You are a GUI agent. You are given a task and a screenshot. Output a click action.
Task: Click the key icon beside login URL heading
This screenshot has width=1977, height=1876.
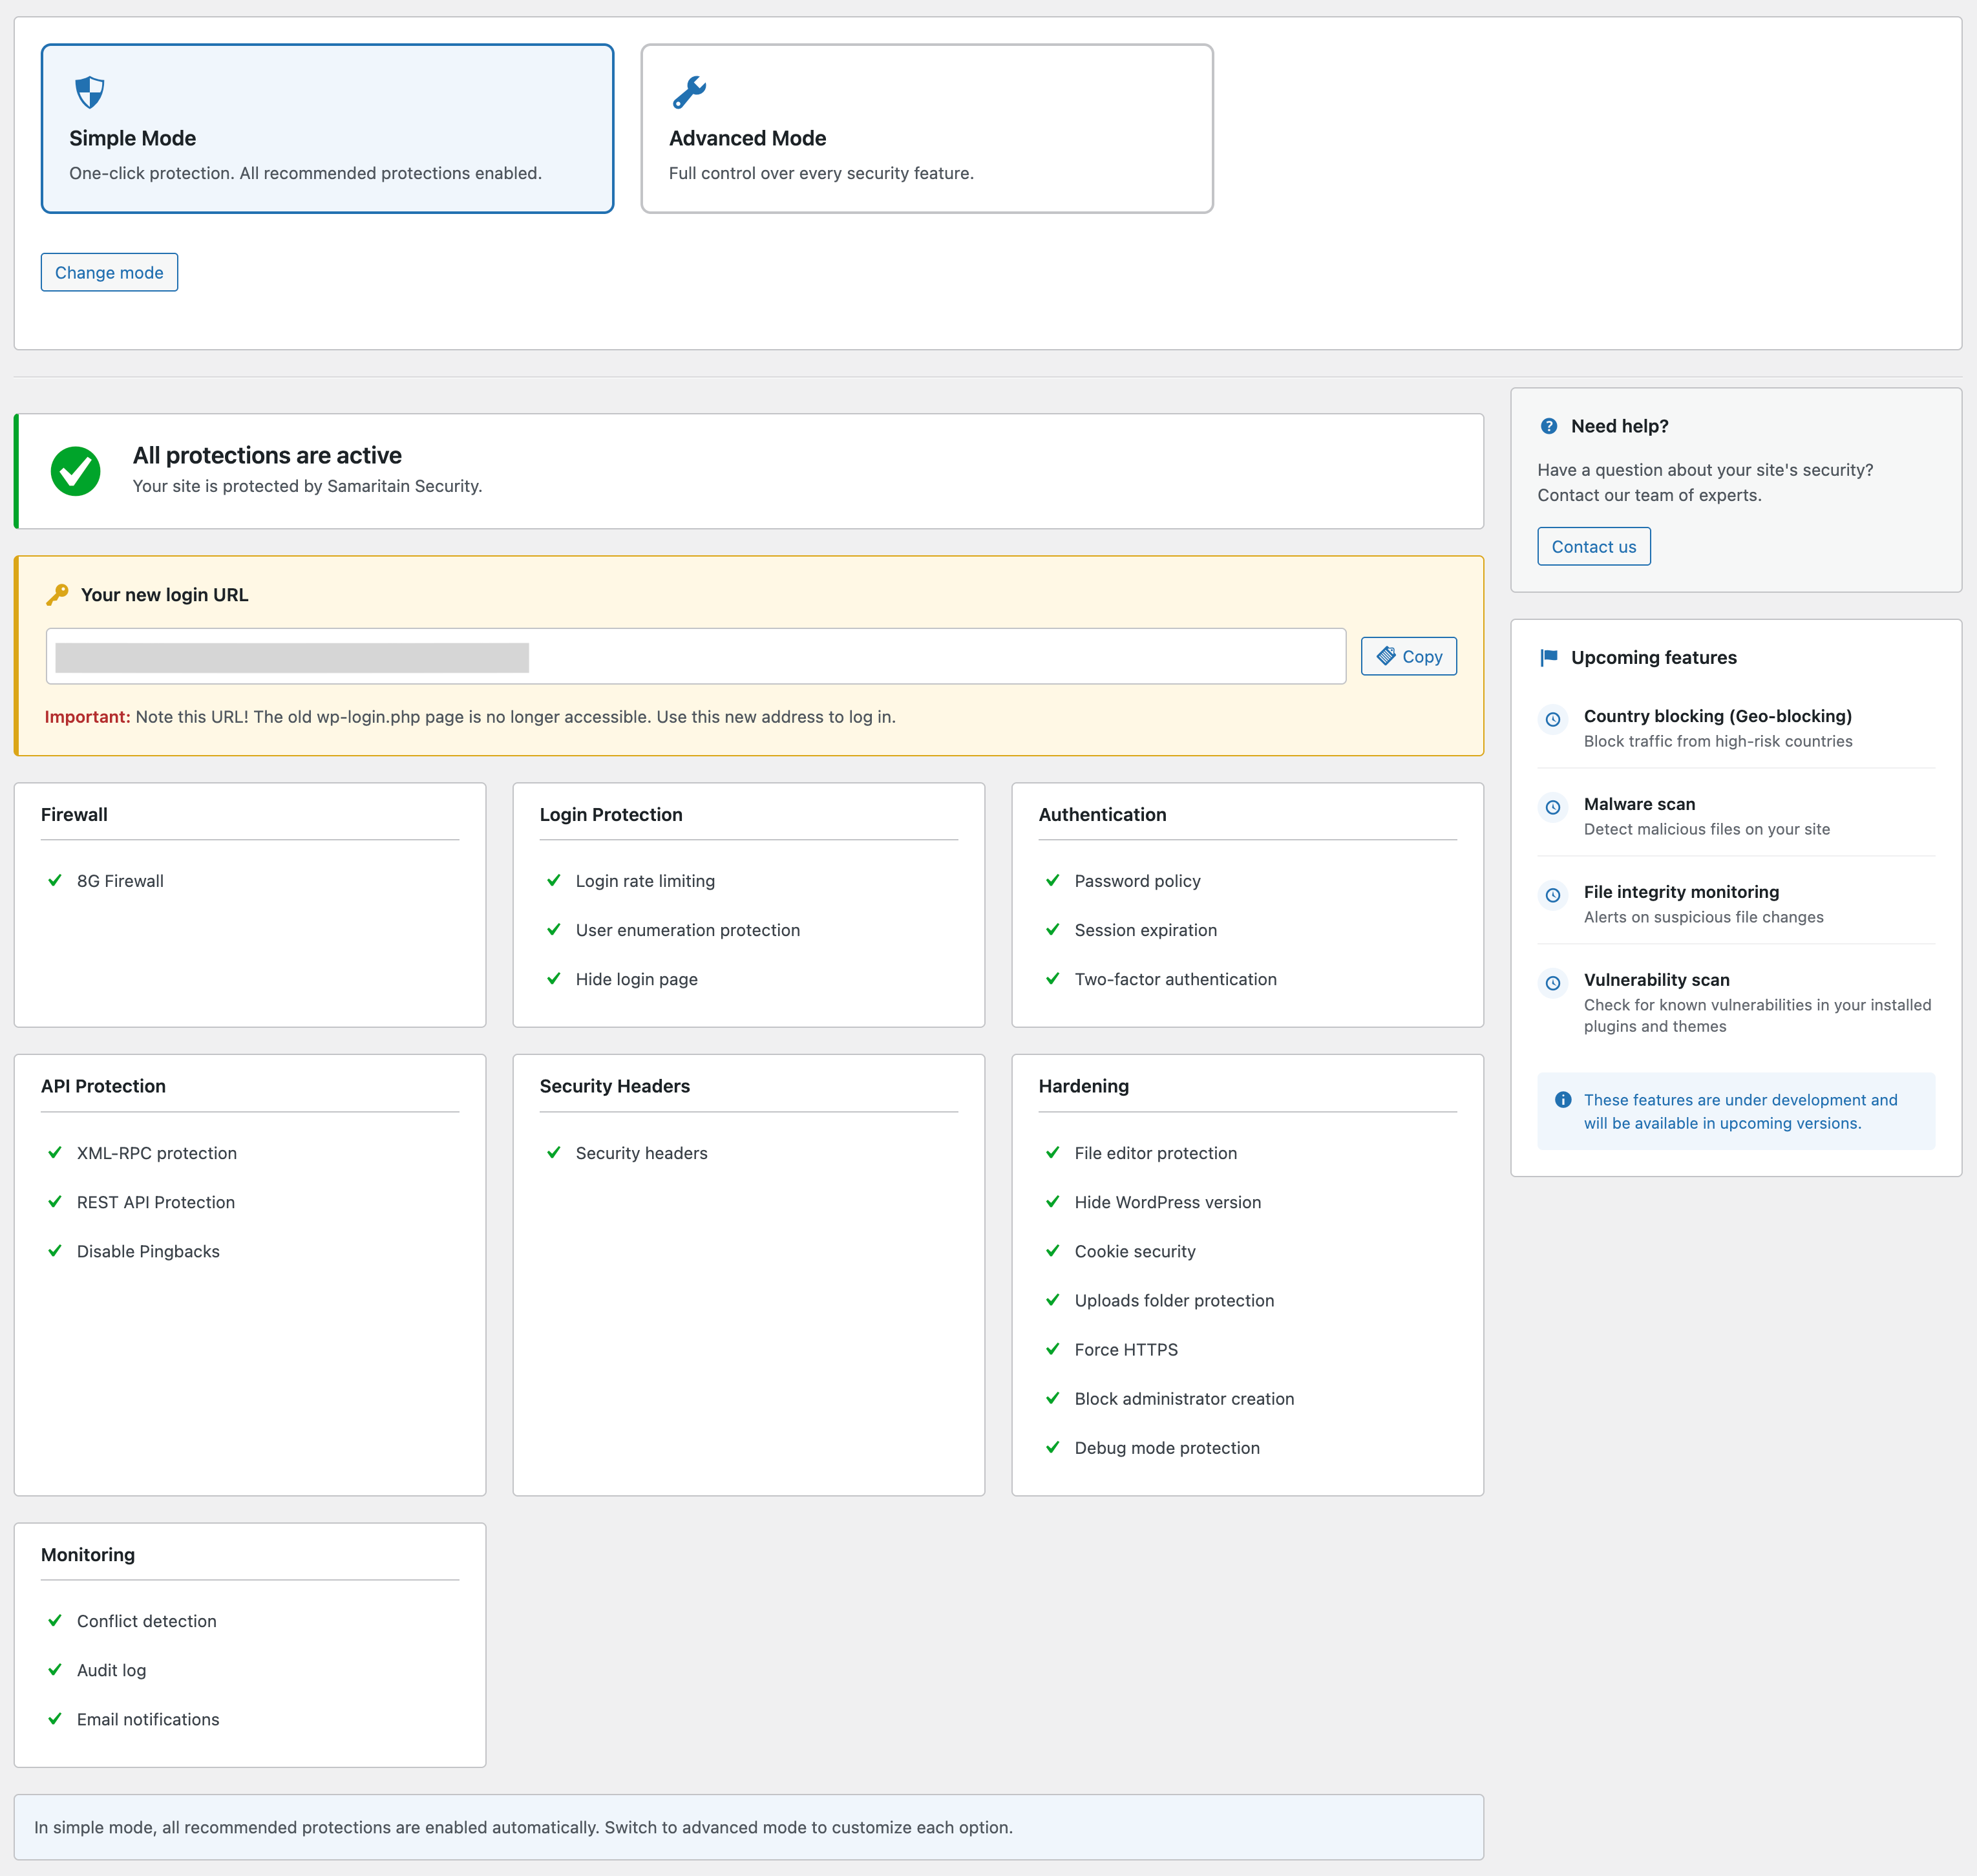tap(57, 595)
